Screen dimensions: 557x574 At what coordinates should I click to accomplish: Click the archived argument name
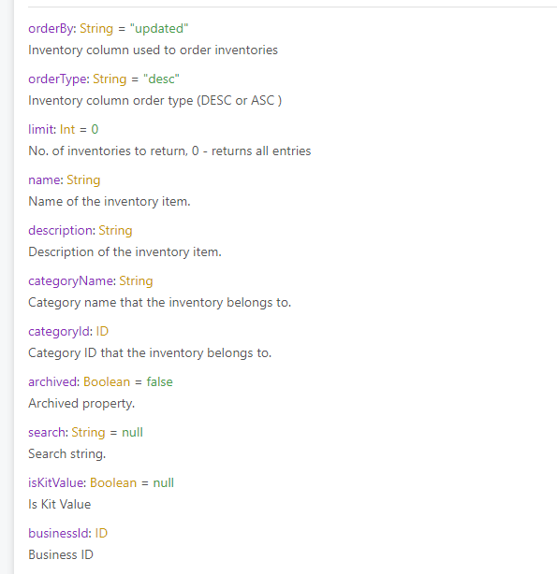tap(52, 382)
